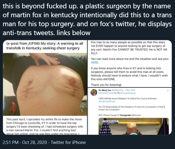This screenshot has width=175, height=149.
Task: Open the HERE link in the post text
Action: tap(95, 62)
